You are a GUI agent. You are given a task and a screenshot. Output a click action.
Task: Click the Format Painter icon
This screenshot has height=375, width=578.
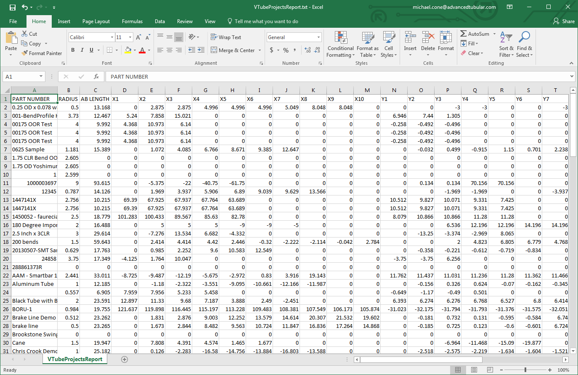tap(25, 53)
